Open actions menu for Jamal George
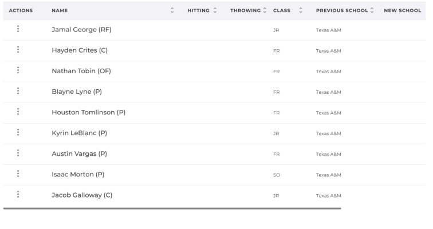Screen dimensions: 433x229 tap(18, 29)
